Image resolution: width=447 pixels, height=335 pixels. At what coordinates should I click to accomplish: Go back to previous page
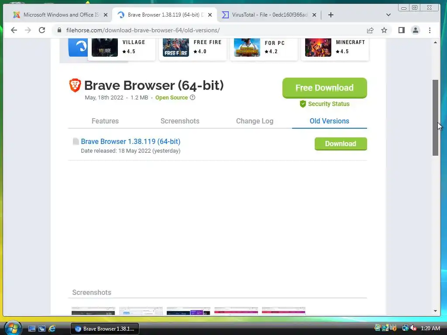coord(14,30)
